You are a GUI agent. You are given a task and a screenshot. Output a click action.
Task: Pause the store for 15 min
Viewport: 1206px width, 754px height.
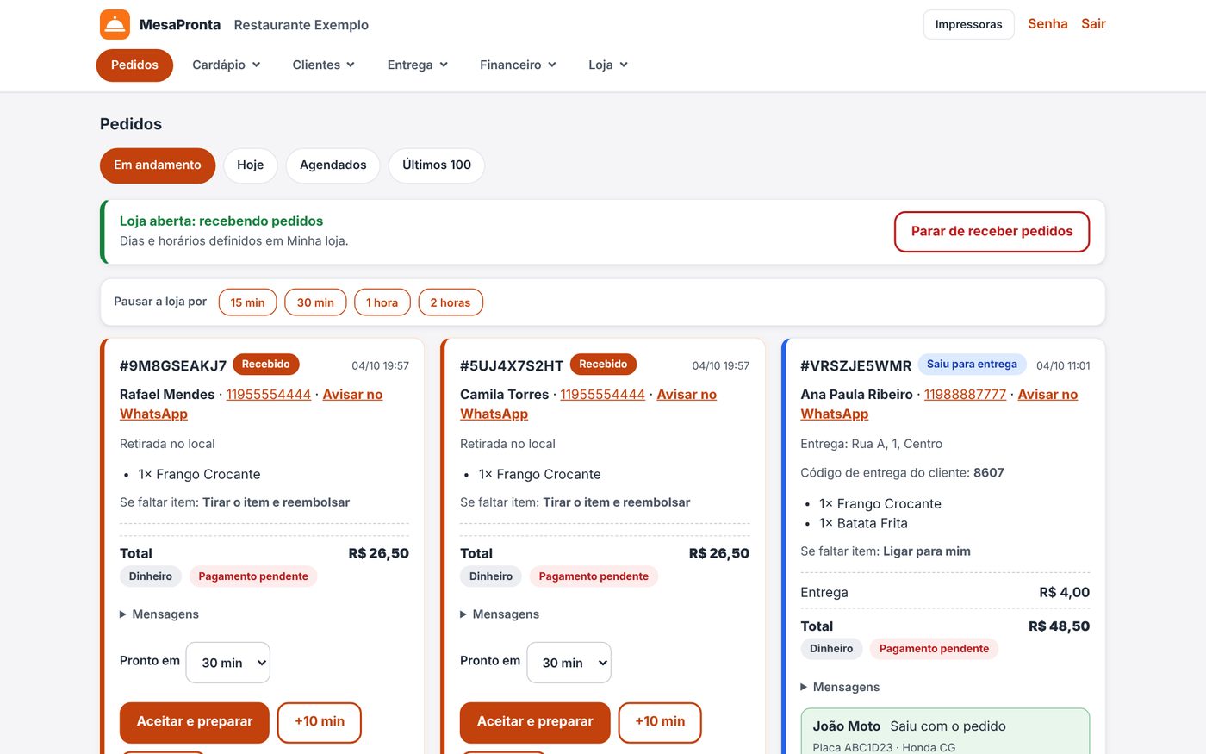248,302
